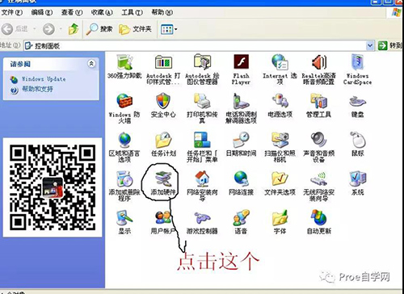Open the 工具(T) menu
Screen dimensions: 404x294
tap(132, 12)
